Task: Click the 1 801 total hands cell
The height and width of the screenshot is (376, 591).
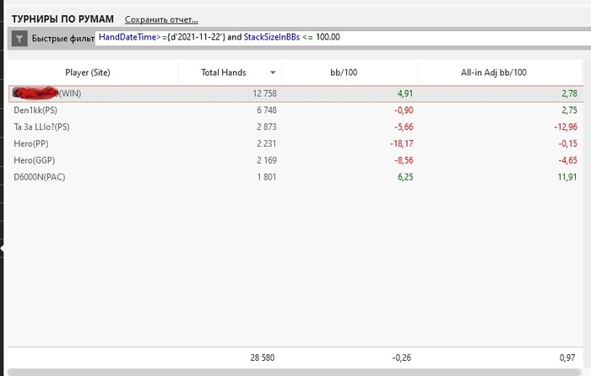Action: point(267,177)
